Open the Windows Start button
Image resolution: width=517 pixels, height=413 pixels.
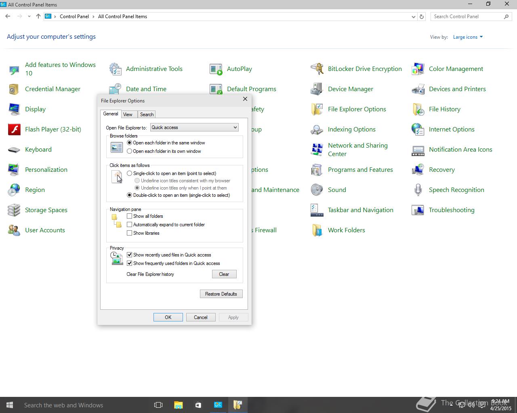(10, 405)
